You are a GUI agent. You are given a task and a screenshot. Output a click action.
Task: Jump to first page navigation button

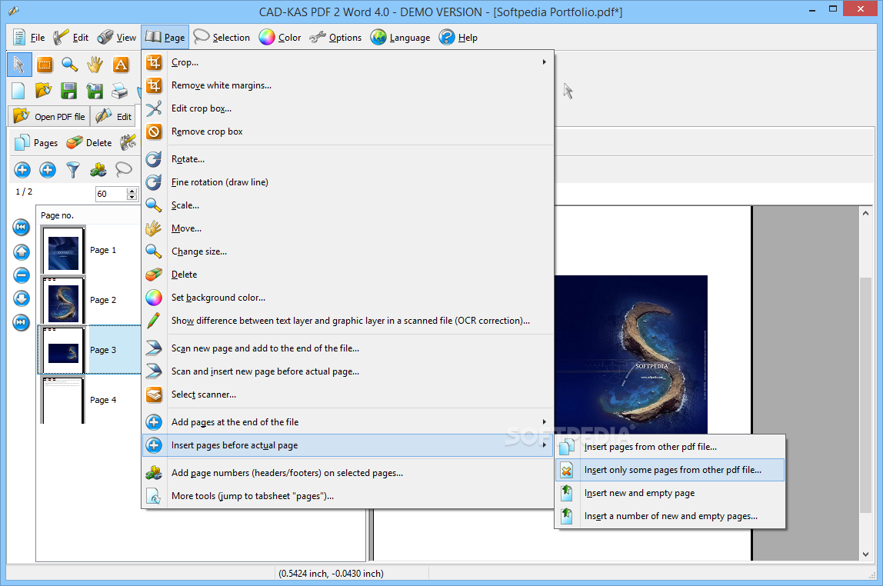pyautogui.click(x=22, y=228)
